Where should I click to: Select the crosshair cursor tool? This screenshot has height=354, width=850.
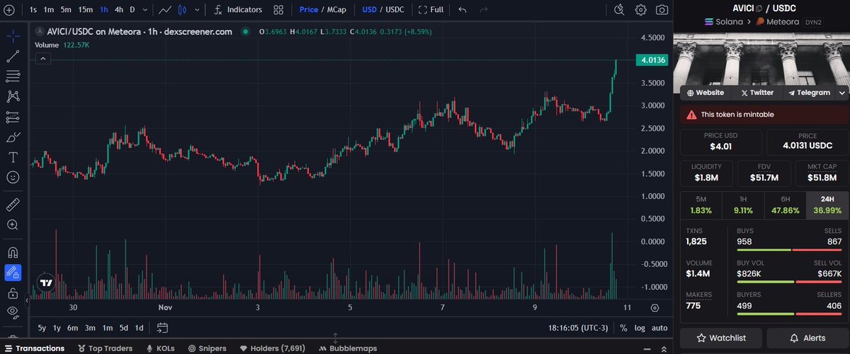point(13,36)
